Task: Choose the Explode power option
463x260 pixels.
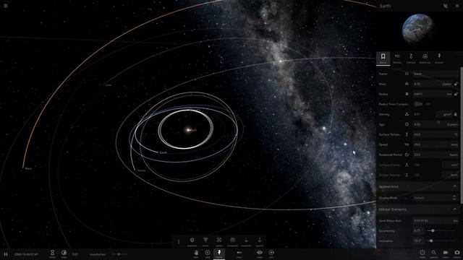Action: pyautogui.click(x=192, y=242)
